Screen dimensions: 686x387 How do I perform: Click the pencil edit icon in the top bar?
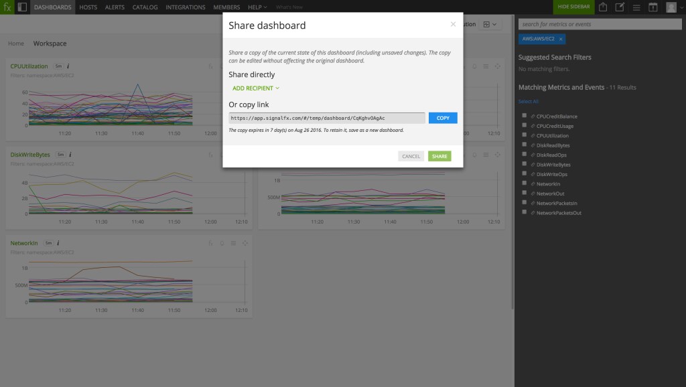pos(620,7)
